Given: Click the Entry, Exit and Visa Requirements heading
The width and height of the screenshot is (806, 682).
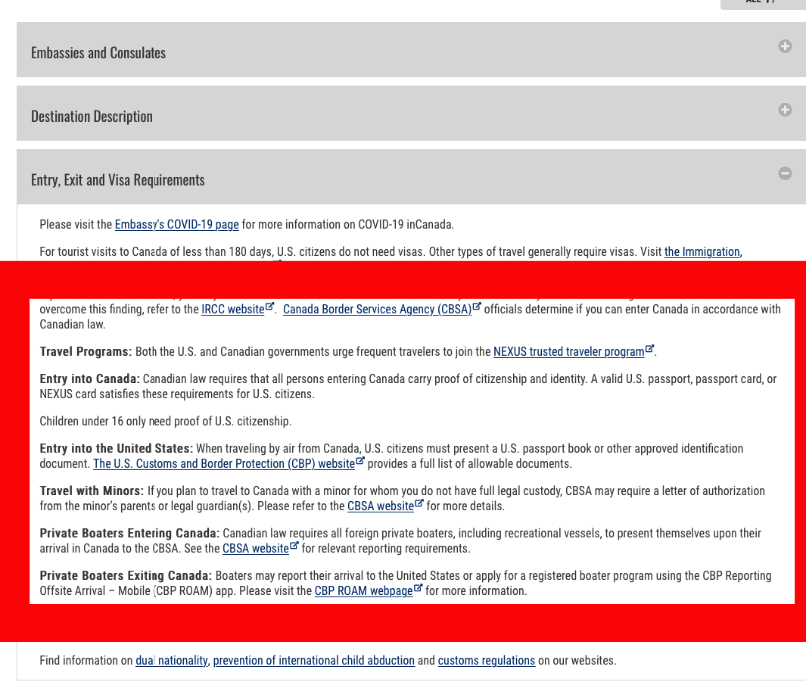Looking at the screenshot, I should [118, 180].
